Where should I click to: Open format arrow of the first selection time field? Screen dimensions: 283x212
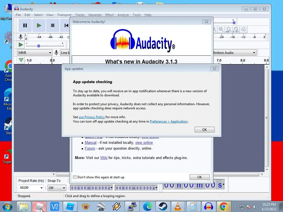coord(111,188)
